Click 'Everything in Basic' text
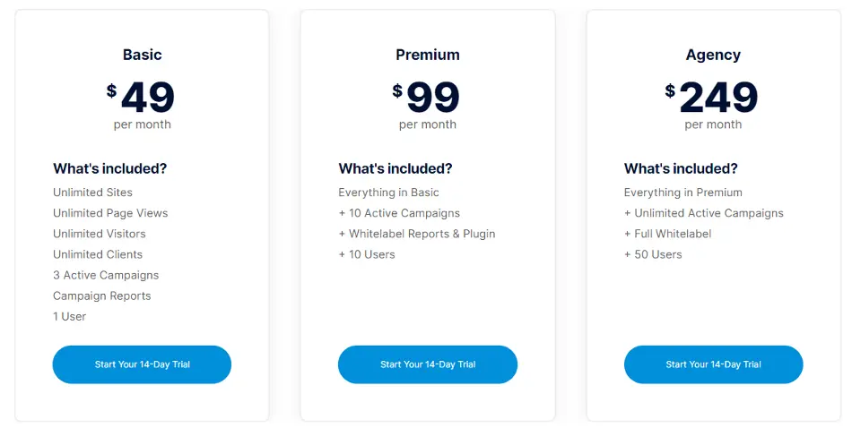The image size is (852, 428). pos(388,193)
